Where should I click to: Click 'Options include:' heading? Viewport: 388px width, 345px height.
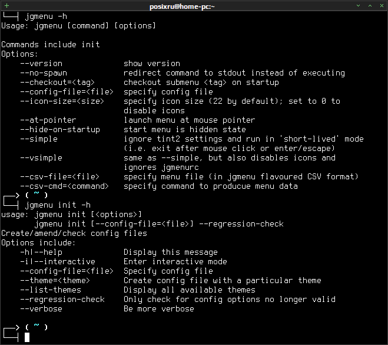click(x=38, y=243)
